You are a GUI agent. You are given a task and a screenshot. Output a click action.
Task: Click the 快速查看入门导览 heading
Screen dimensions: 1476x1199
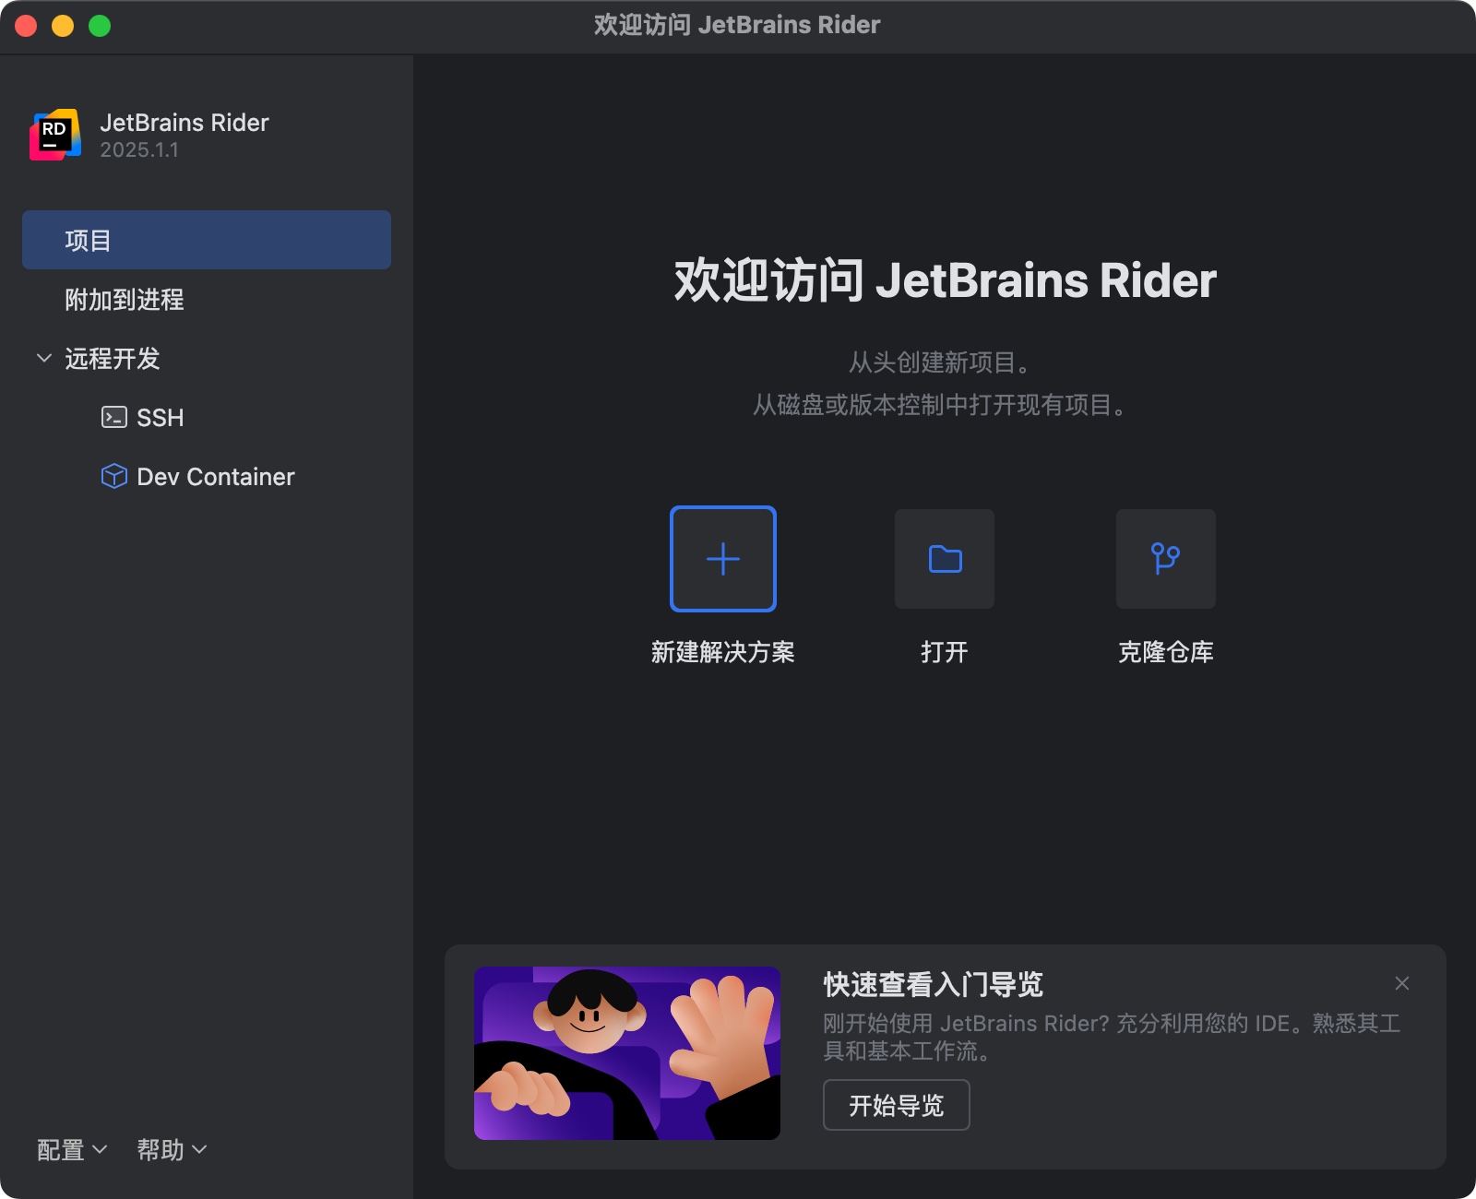933,984
